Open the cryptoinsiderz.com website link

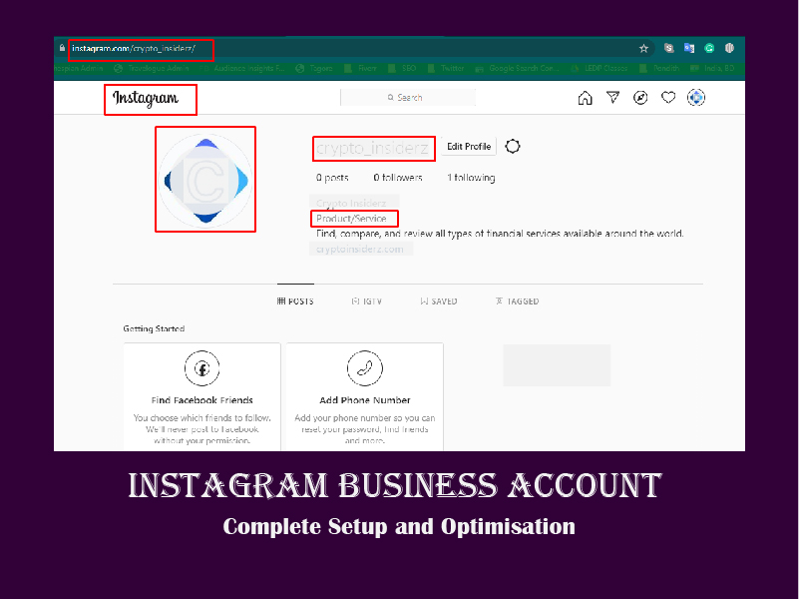[x=360, y=250]
